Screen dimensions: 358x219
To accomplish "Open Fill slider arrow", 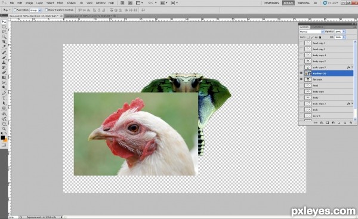I will pyautogui.click(x=344, y=37).
